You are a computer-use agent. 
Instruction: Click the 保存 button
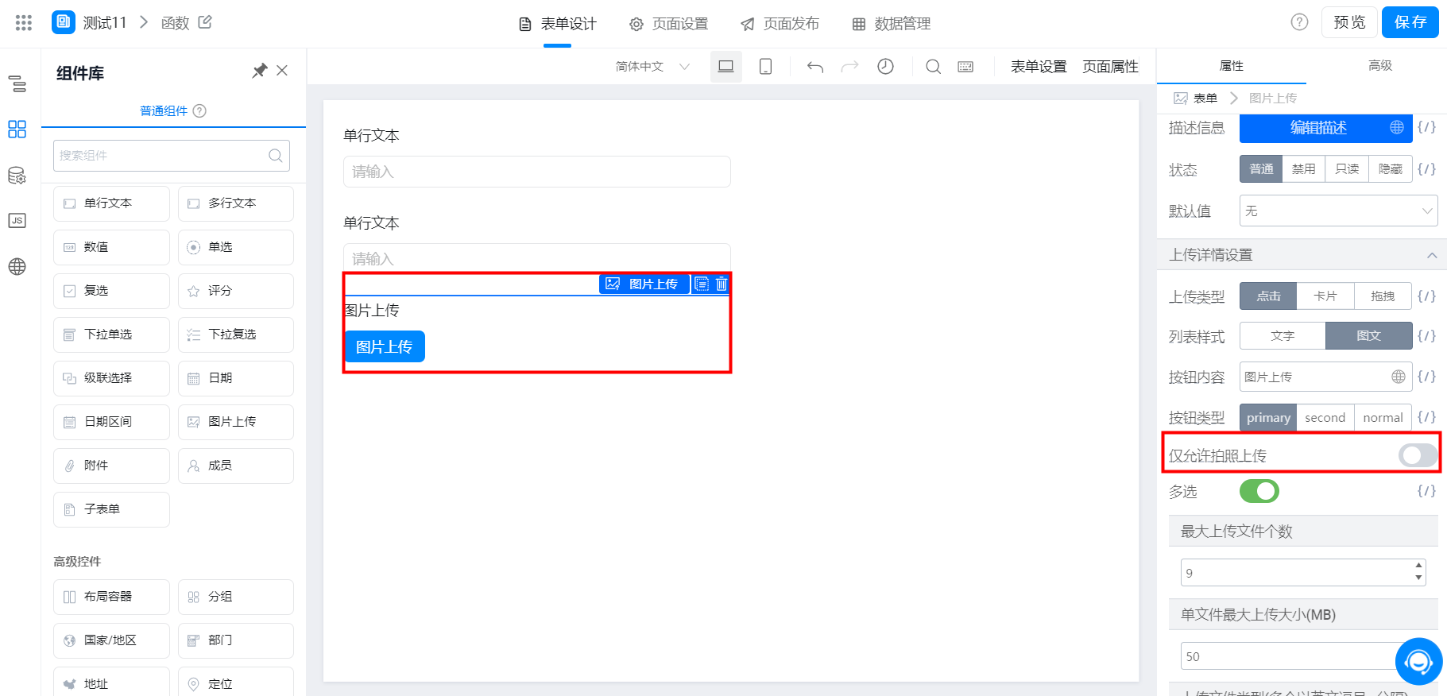(1410, 22)
